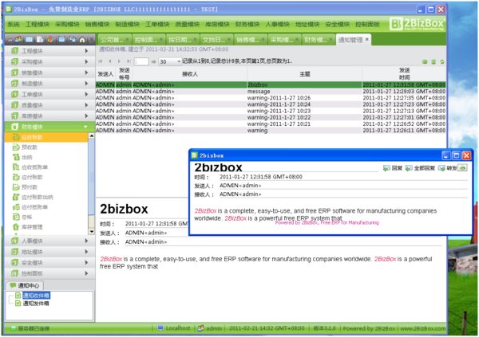
Task: Open the 控制面板 menu in the top menu bar
Action: coord(367,24)
